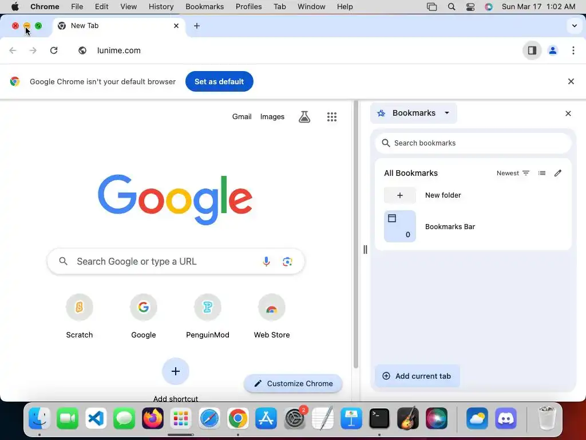
Task: Open a new tab with plus button
Action: click(197, 26)
